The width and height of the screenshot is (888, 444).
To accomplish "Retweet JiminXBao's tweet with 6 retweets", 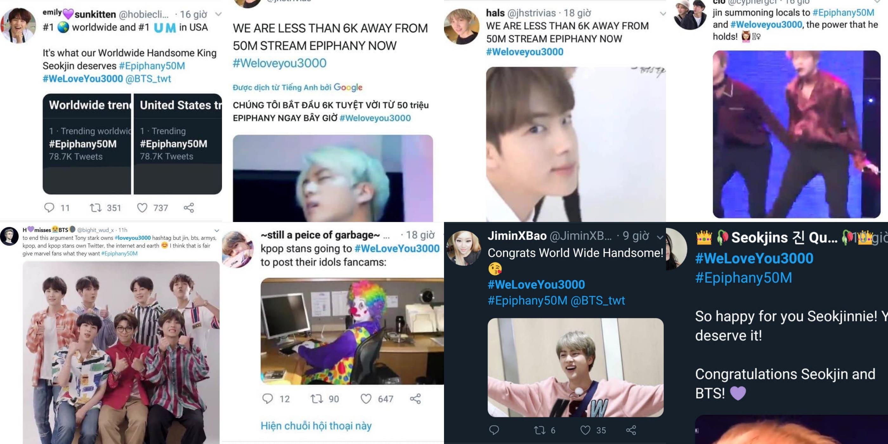I will click(539, 430).
